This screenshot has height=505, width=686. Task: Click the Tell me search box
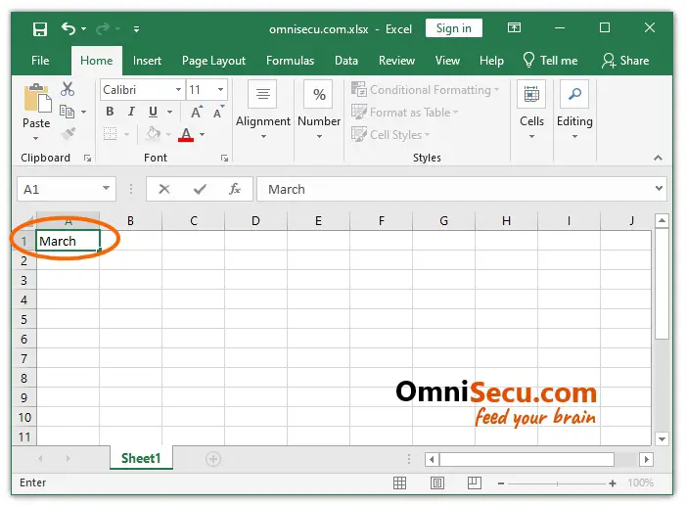[x=550, y=61]
